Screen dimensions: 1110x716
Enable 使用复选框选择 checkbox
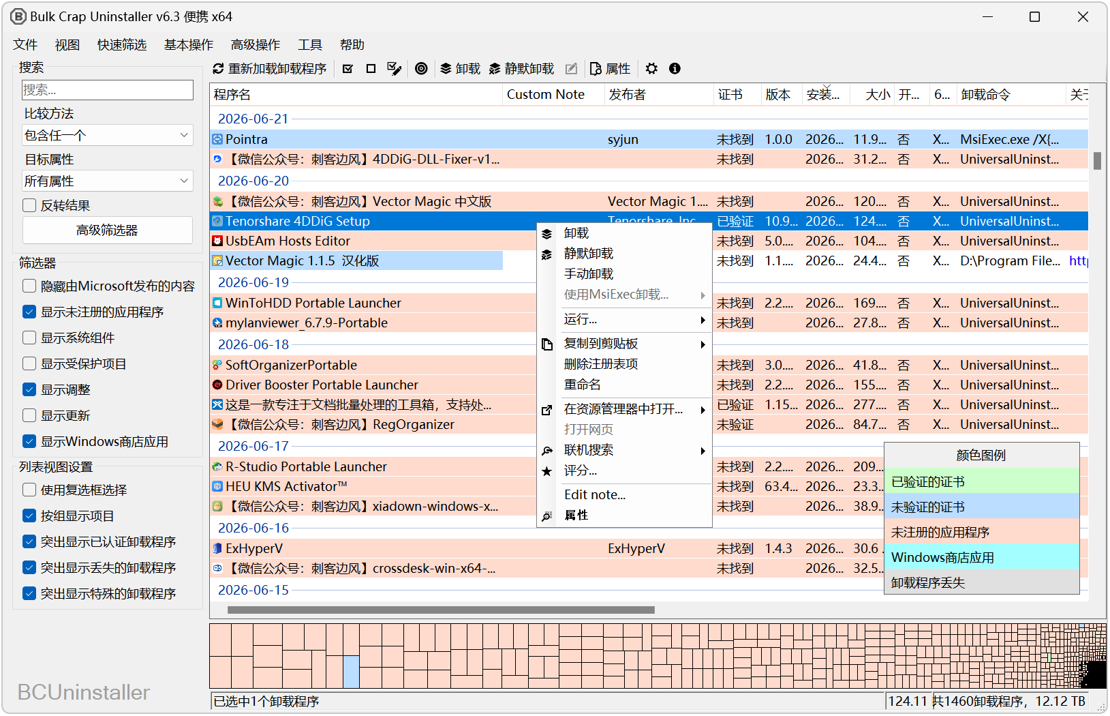click(x=29, y=490)
